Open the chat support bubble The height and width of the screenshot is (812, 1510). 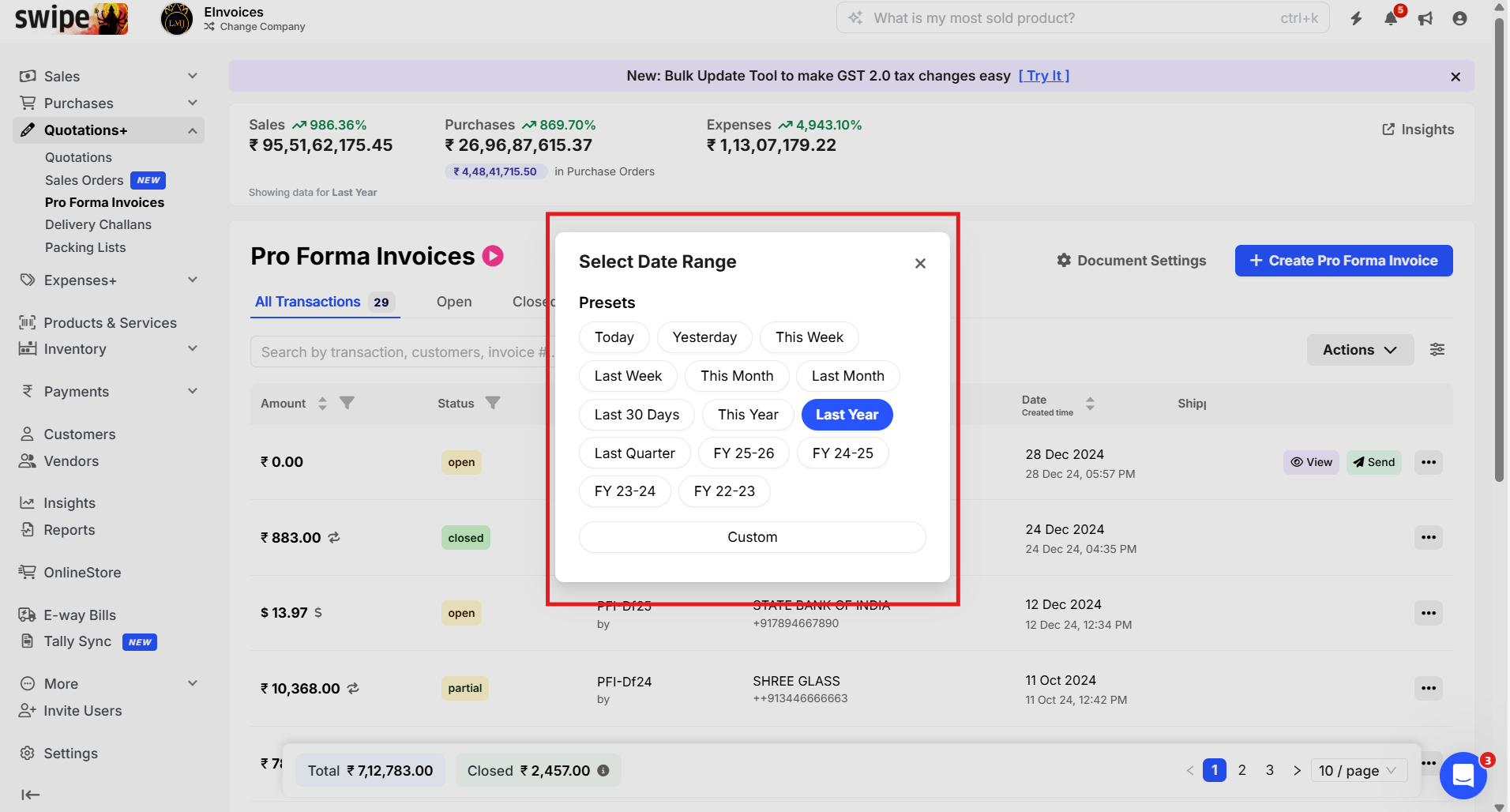1463,775
